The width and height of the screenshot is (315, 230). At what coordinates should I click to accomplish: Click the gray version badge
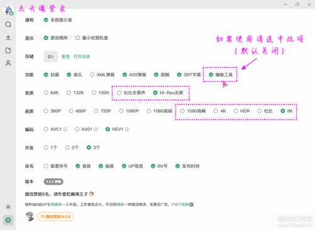tap(54, 181)
